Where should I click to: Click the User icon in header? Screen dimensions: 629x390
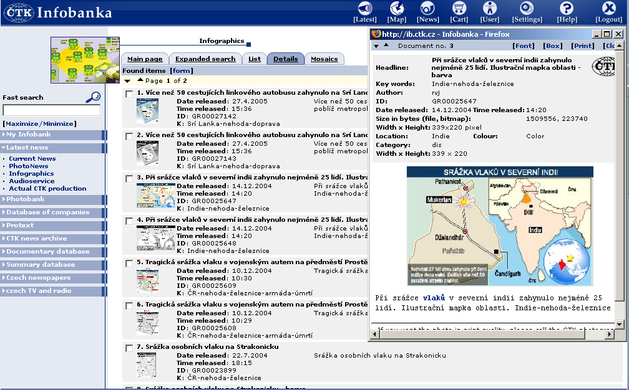(490, 9)
